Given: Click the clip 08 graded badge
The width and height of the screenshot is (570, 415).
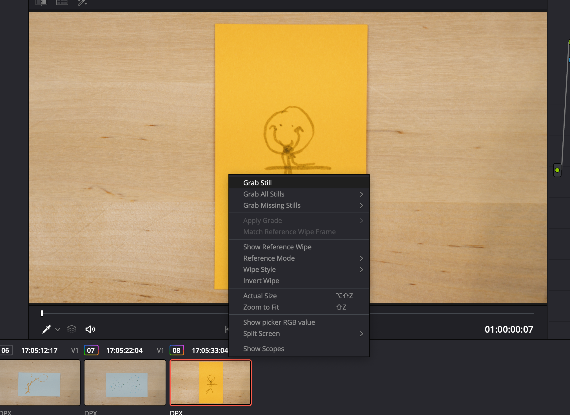Looking at the screenshot, I should point(177,350).
